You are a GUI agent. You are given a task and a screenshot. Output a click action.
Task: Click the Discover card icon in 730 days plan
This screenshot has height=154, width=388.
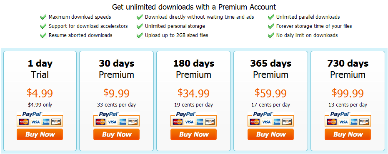pyautogui.click(x=364, y=122)
